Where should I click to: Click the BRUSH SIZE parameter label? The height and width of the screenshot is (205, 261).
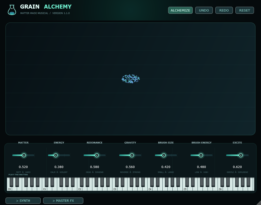166,143
